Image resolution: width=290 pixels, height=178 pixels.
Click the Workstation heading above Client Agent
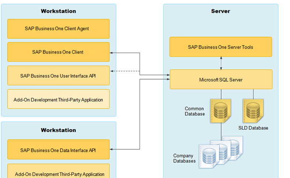click(x=58, y=11)
